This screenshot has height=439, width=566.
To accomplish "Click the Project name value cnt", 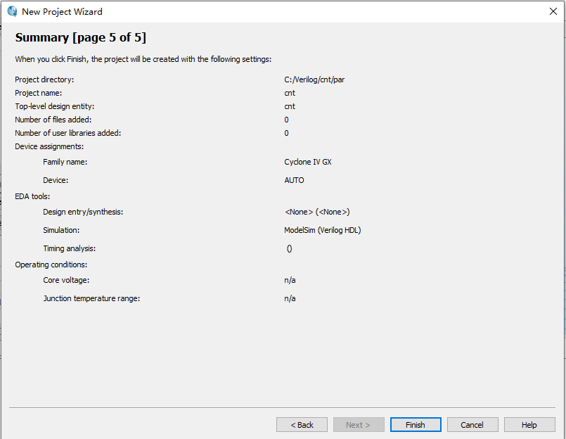I will point(290,94).
